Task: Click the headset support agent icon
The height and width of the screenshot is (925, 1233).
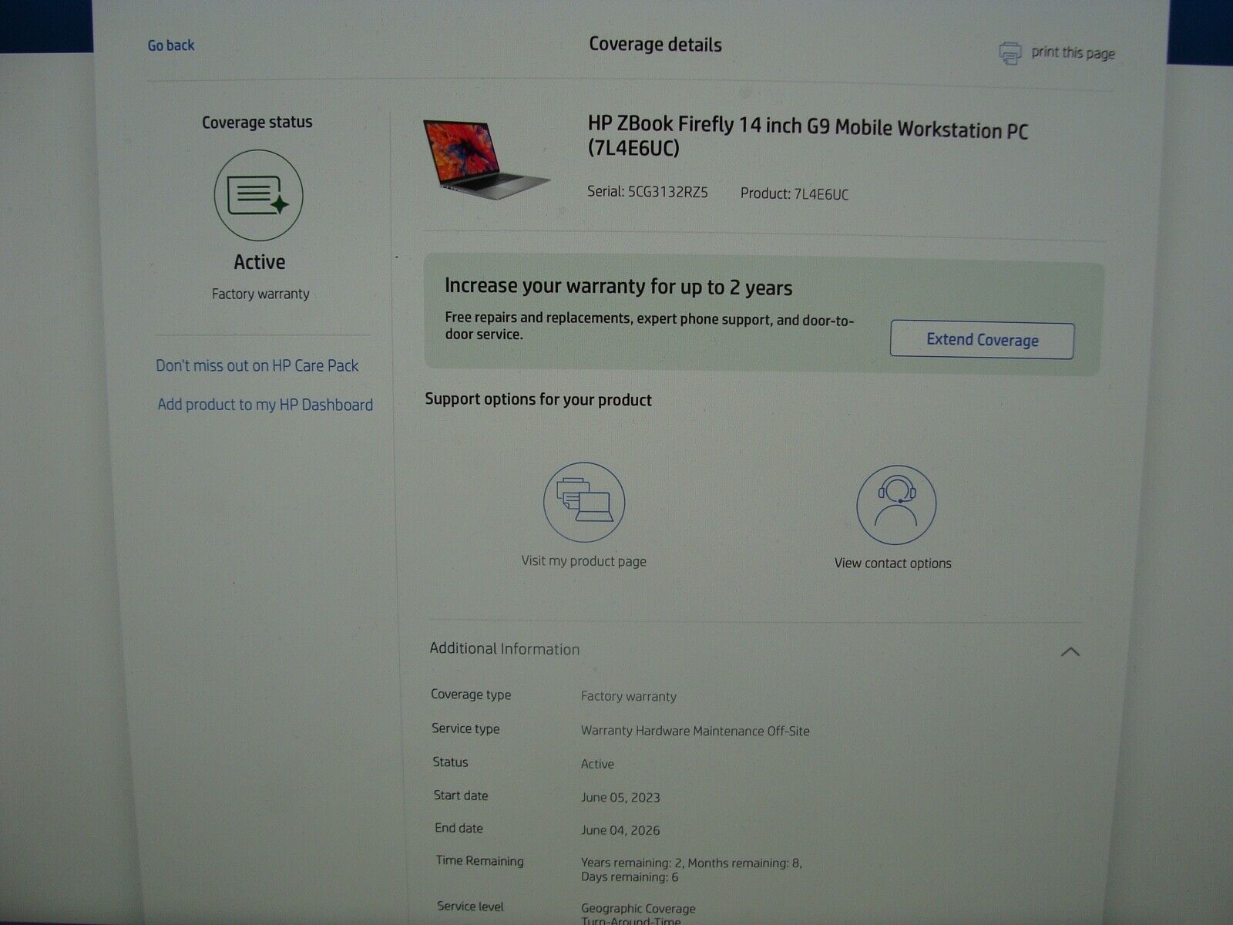Action: click(896, 505)
